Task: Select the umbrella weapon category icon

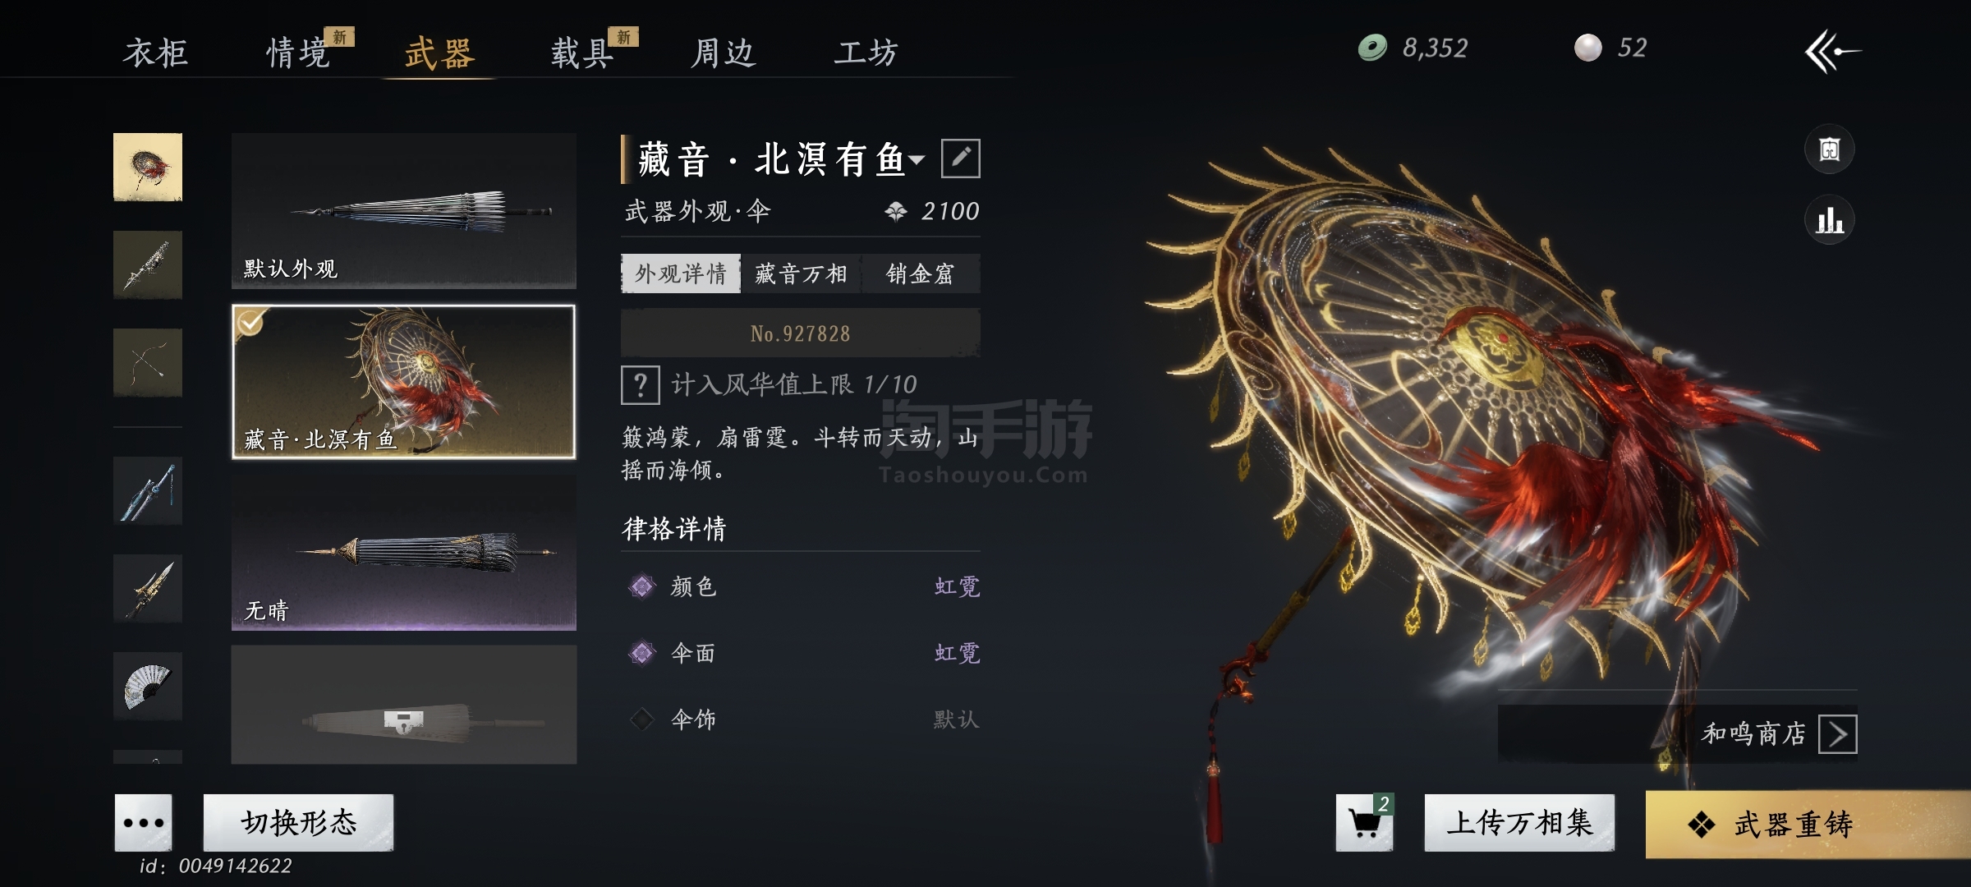Action: click(148, 167)
